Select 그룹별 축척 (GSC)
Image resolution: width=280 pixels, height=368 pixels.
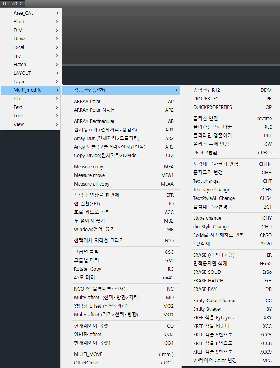pyautogui.click(x=120, y=252)
